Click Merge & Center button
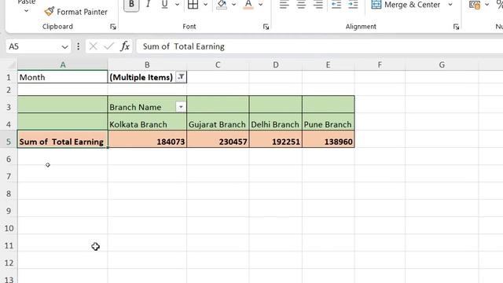Image resolution: width=503 pixels, height=283 pixels. [x=406, y=5]
